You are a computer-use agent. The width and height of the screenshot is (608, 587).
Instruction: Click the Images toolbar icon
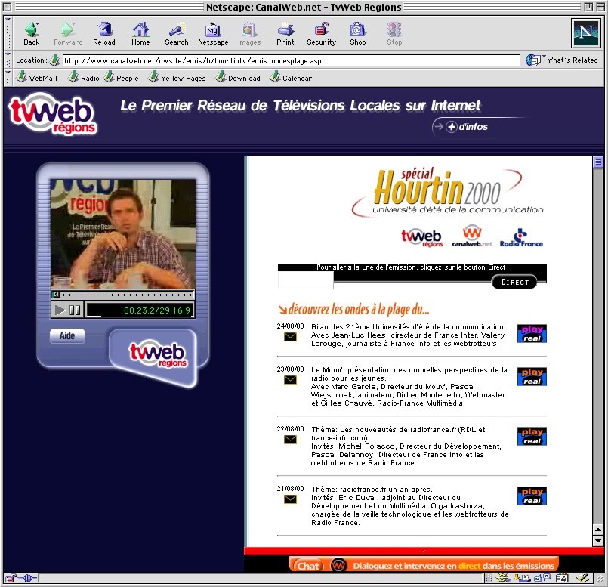(x=249, y=34)
